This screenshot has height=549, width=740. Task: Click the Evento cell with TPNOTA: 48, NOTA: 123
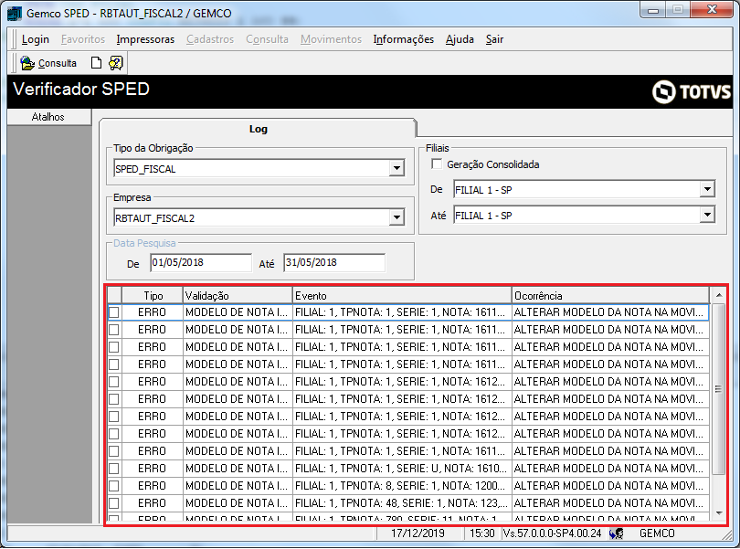(x=402, y=503)
